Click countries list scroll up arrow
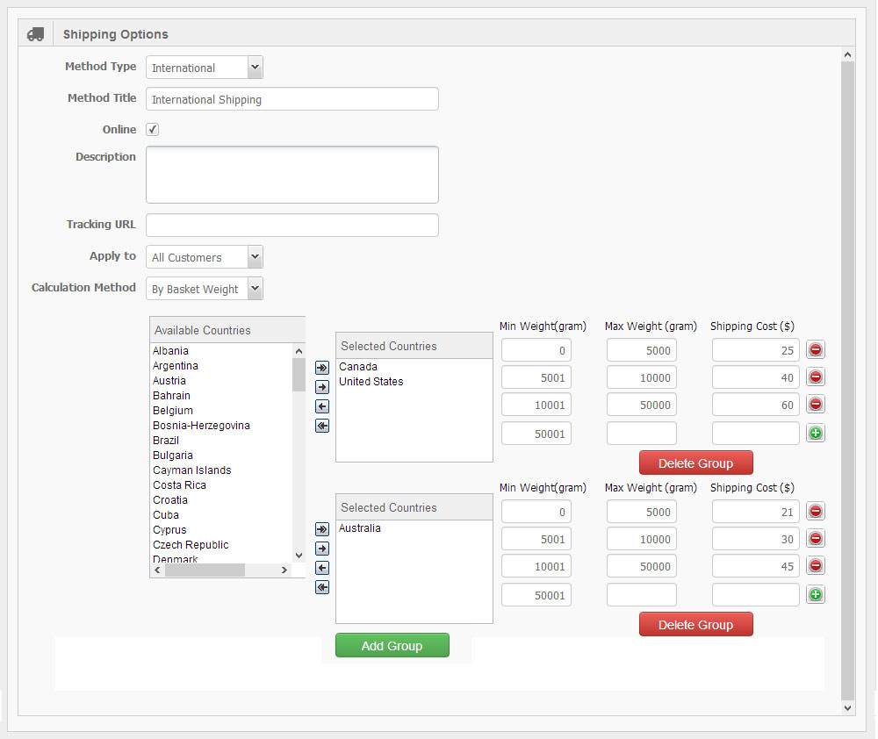This screenshot has height=739, width=878. 299,351
